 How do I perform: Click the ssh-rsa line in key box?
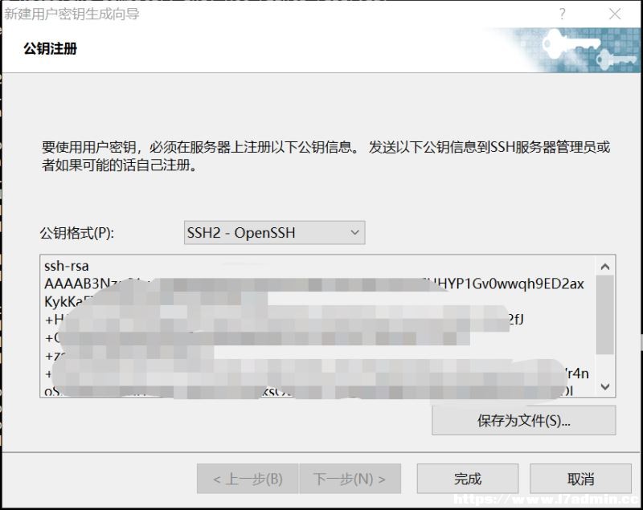click(67, 267)
